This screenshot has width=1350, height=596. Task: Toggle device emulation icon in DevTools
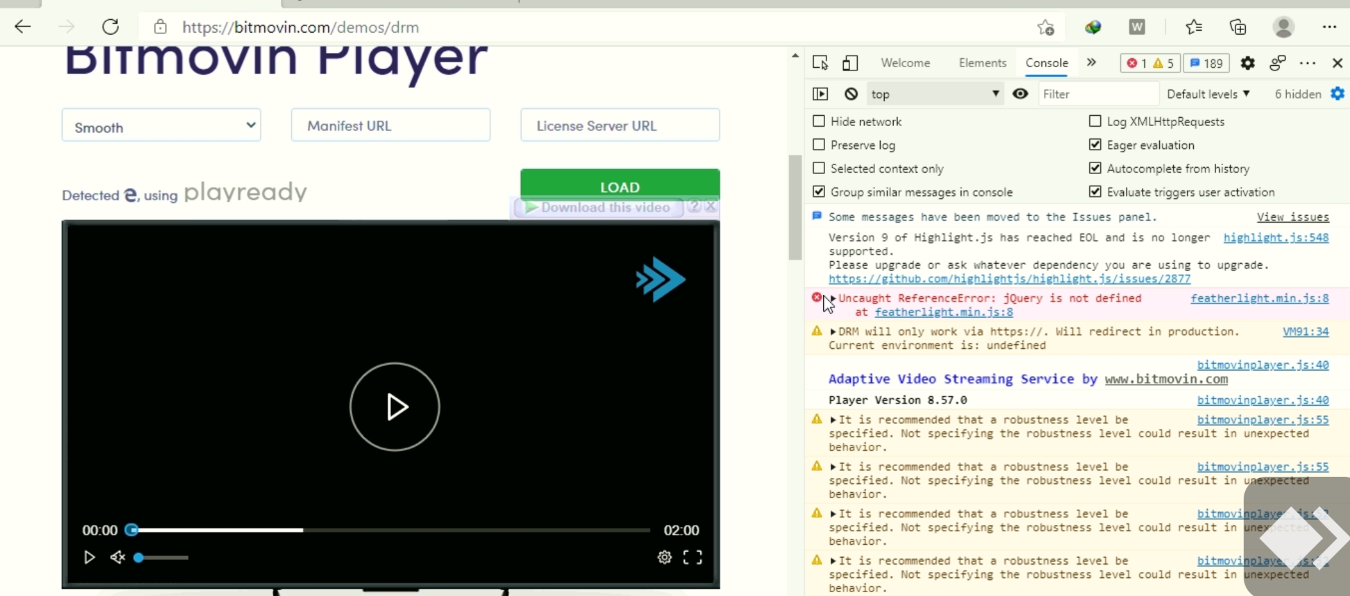pos(849,63)
